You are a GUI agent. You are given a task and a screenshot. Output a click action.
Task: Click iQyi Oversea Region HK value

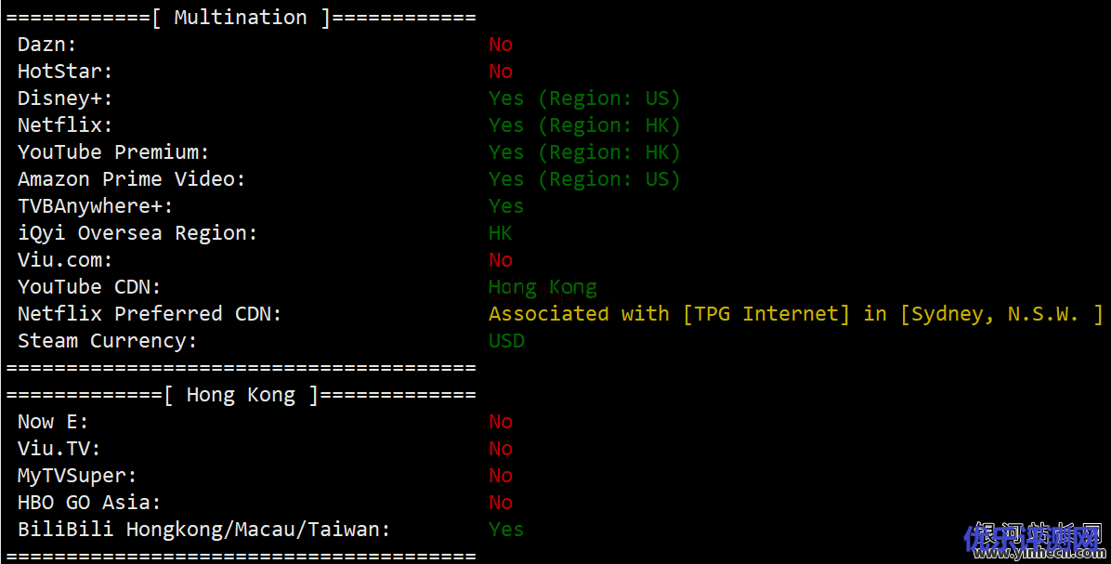(501, 233)
